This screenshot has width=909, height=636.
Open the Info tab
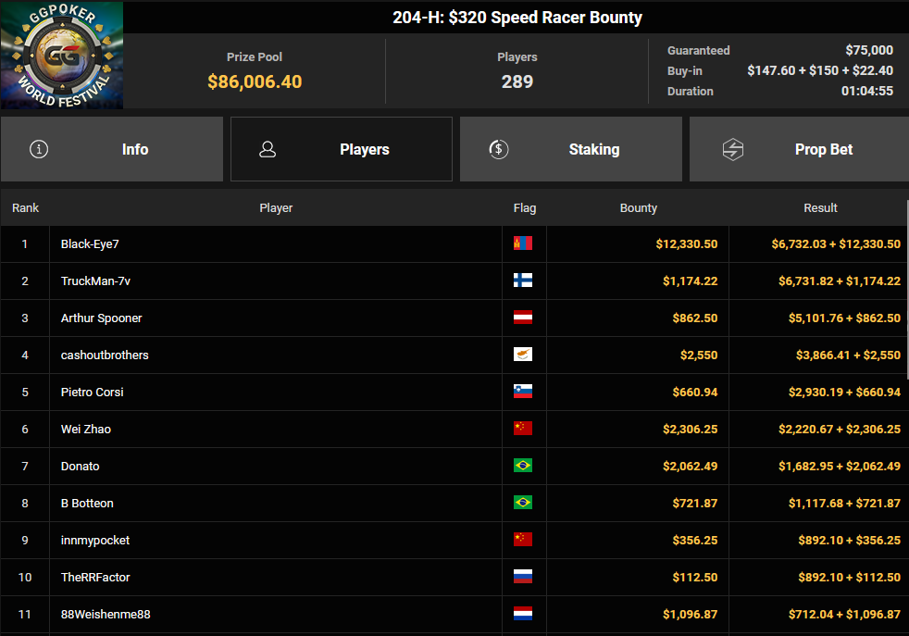click(x=112, y=149)
